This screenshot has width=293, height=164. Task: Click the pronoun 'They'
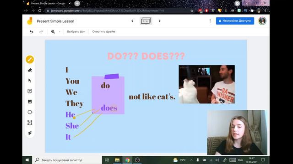click(74, 103)
